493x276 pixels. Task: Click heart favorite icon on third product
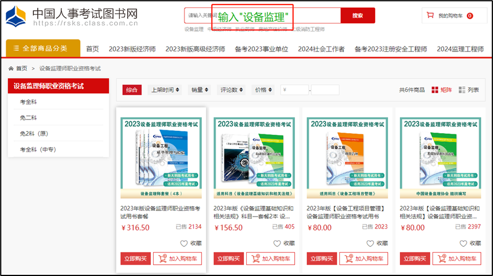coord(370,243)
